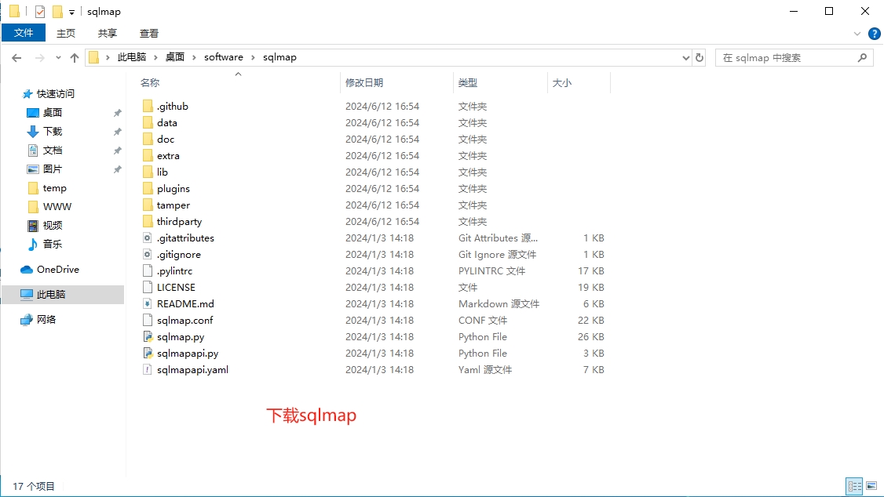Image resolution: width=884 pixels, height=497 pixels.
Task: Select the sqlmap.conf file icon
Action: [x=148, y=321]
